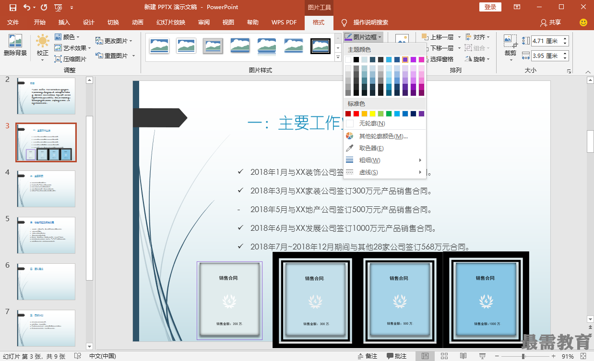Switch to Reading view in status bar
The height and width of the screenshot is (361, 594).
tap(463, 356)
